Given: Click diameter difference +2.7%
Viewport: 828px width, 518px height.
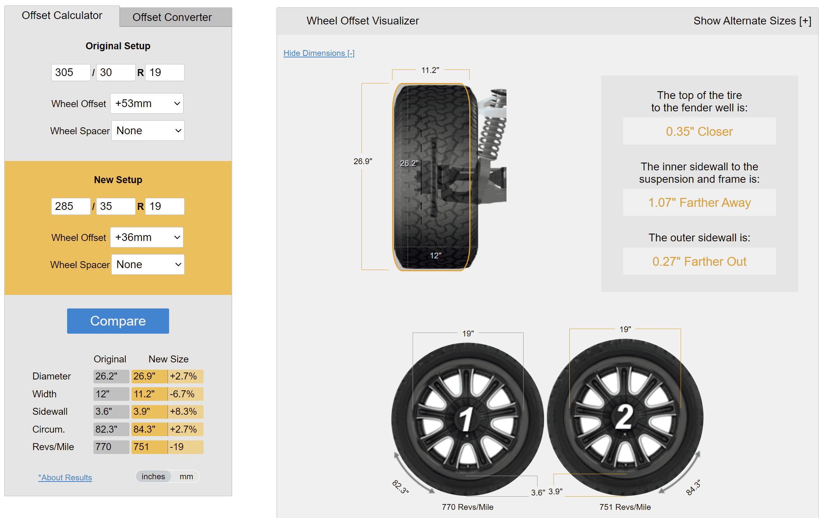Looking at the screenshot, I should (186, 376).
